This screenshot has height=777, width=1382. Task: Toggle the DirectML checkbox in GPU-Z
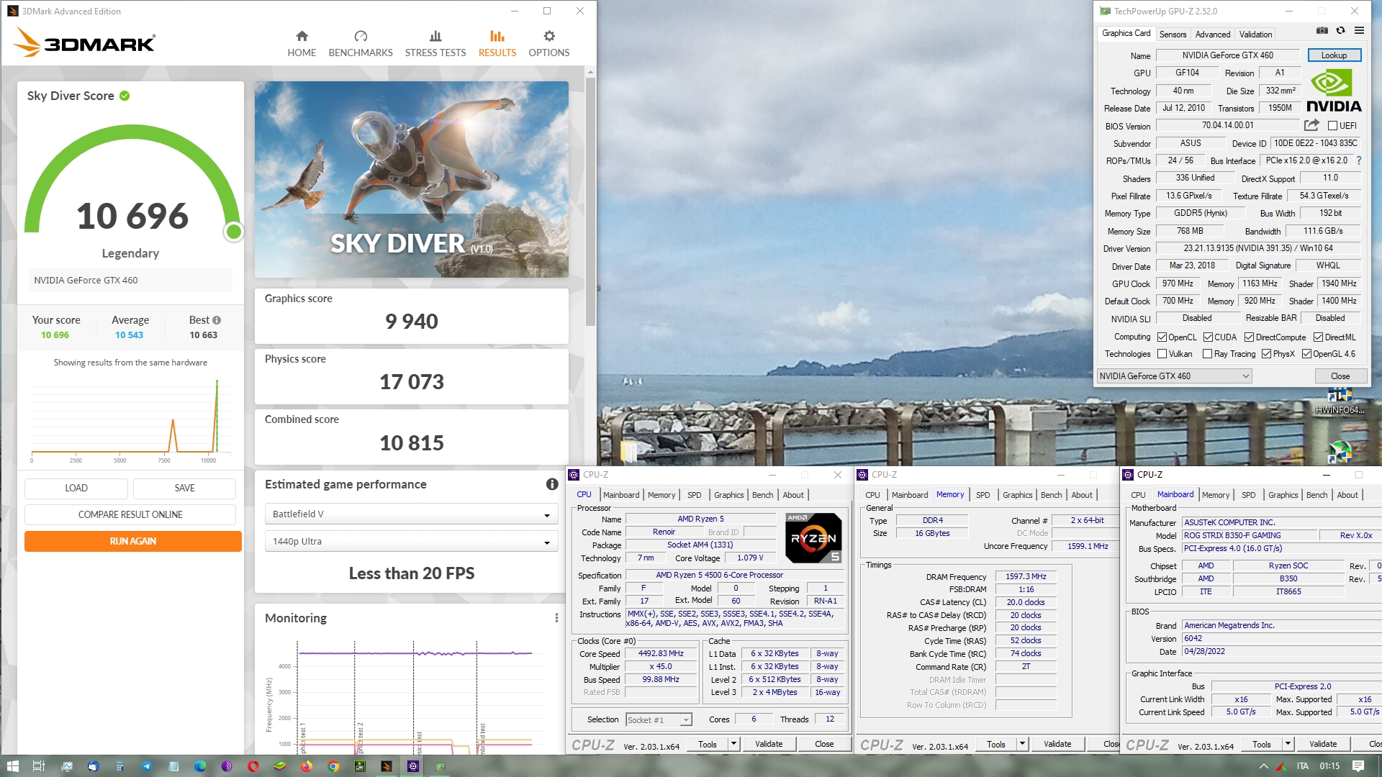click(1318, 337)
